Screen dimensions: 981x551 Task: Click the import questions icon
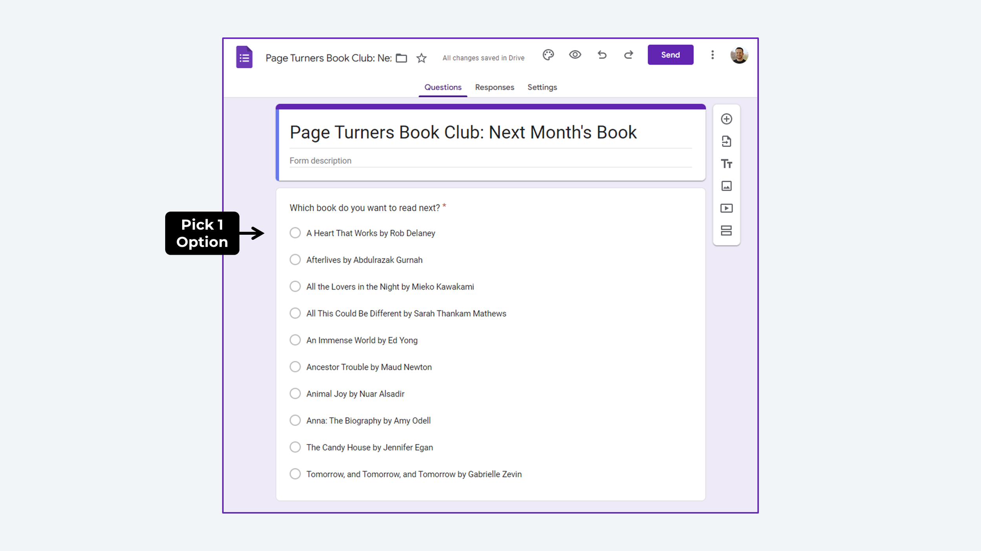(x=726, y=141)
